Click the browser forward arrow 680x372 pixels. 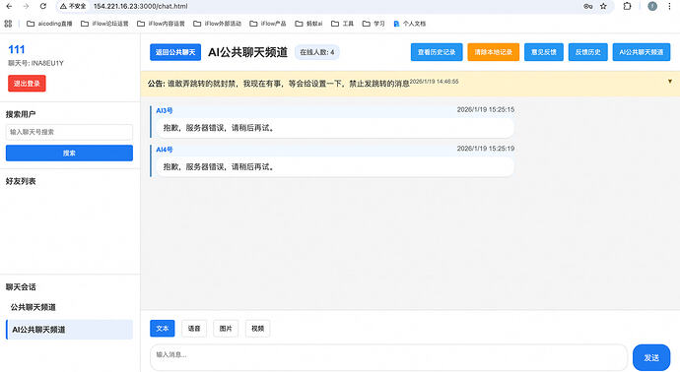pos(26,7)
